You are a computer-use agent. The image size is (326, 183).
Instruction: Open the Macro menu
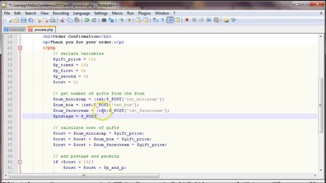117,13
